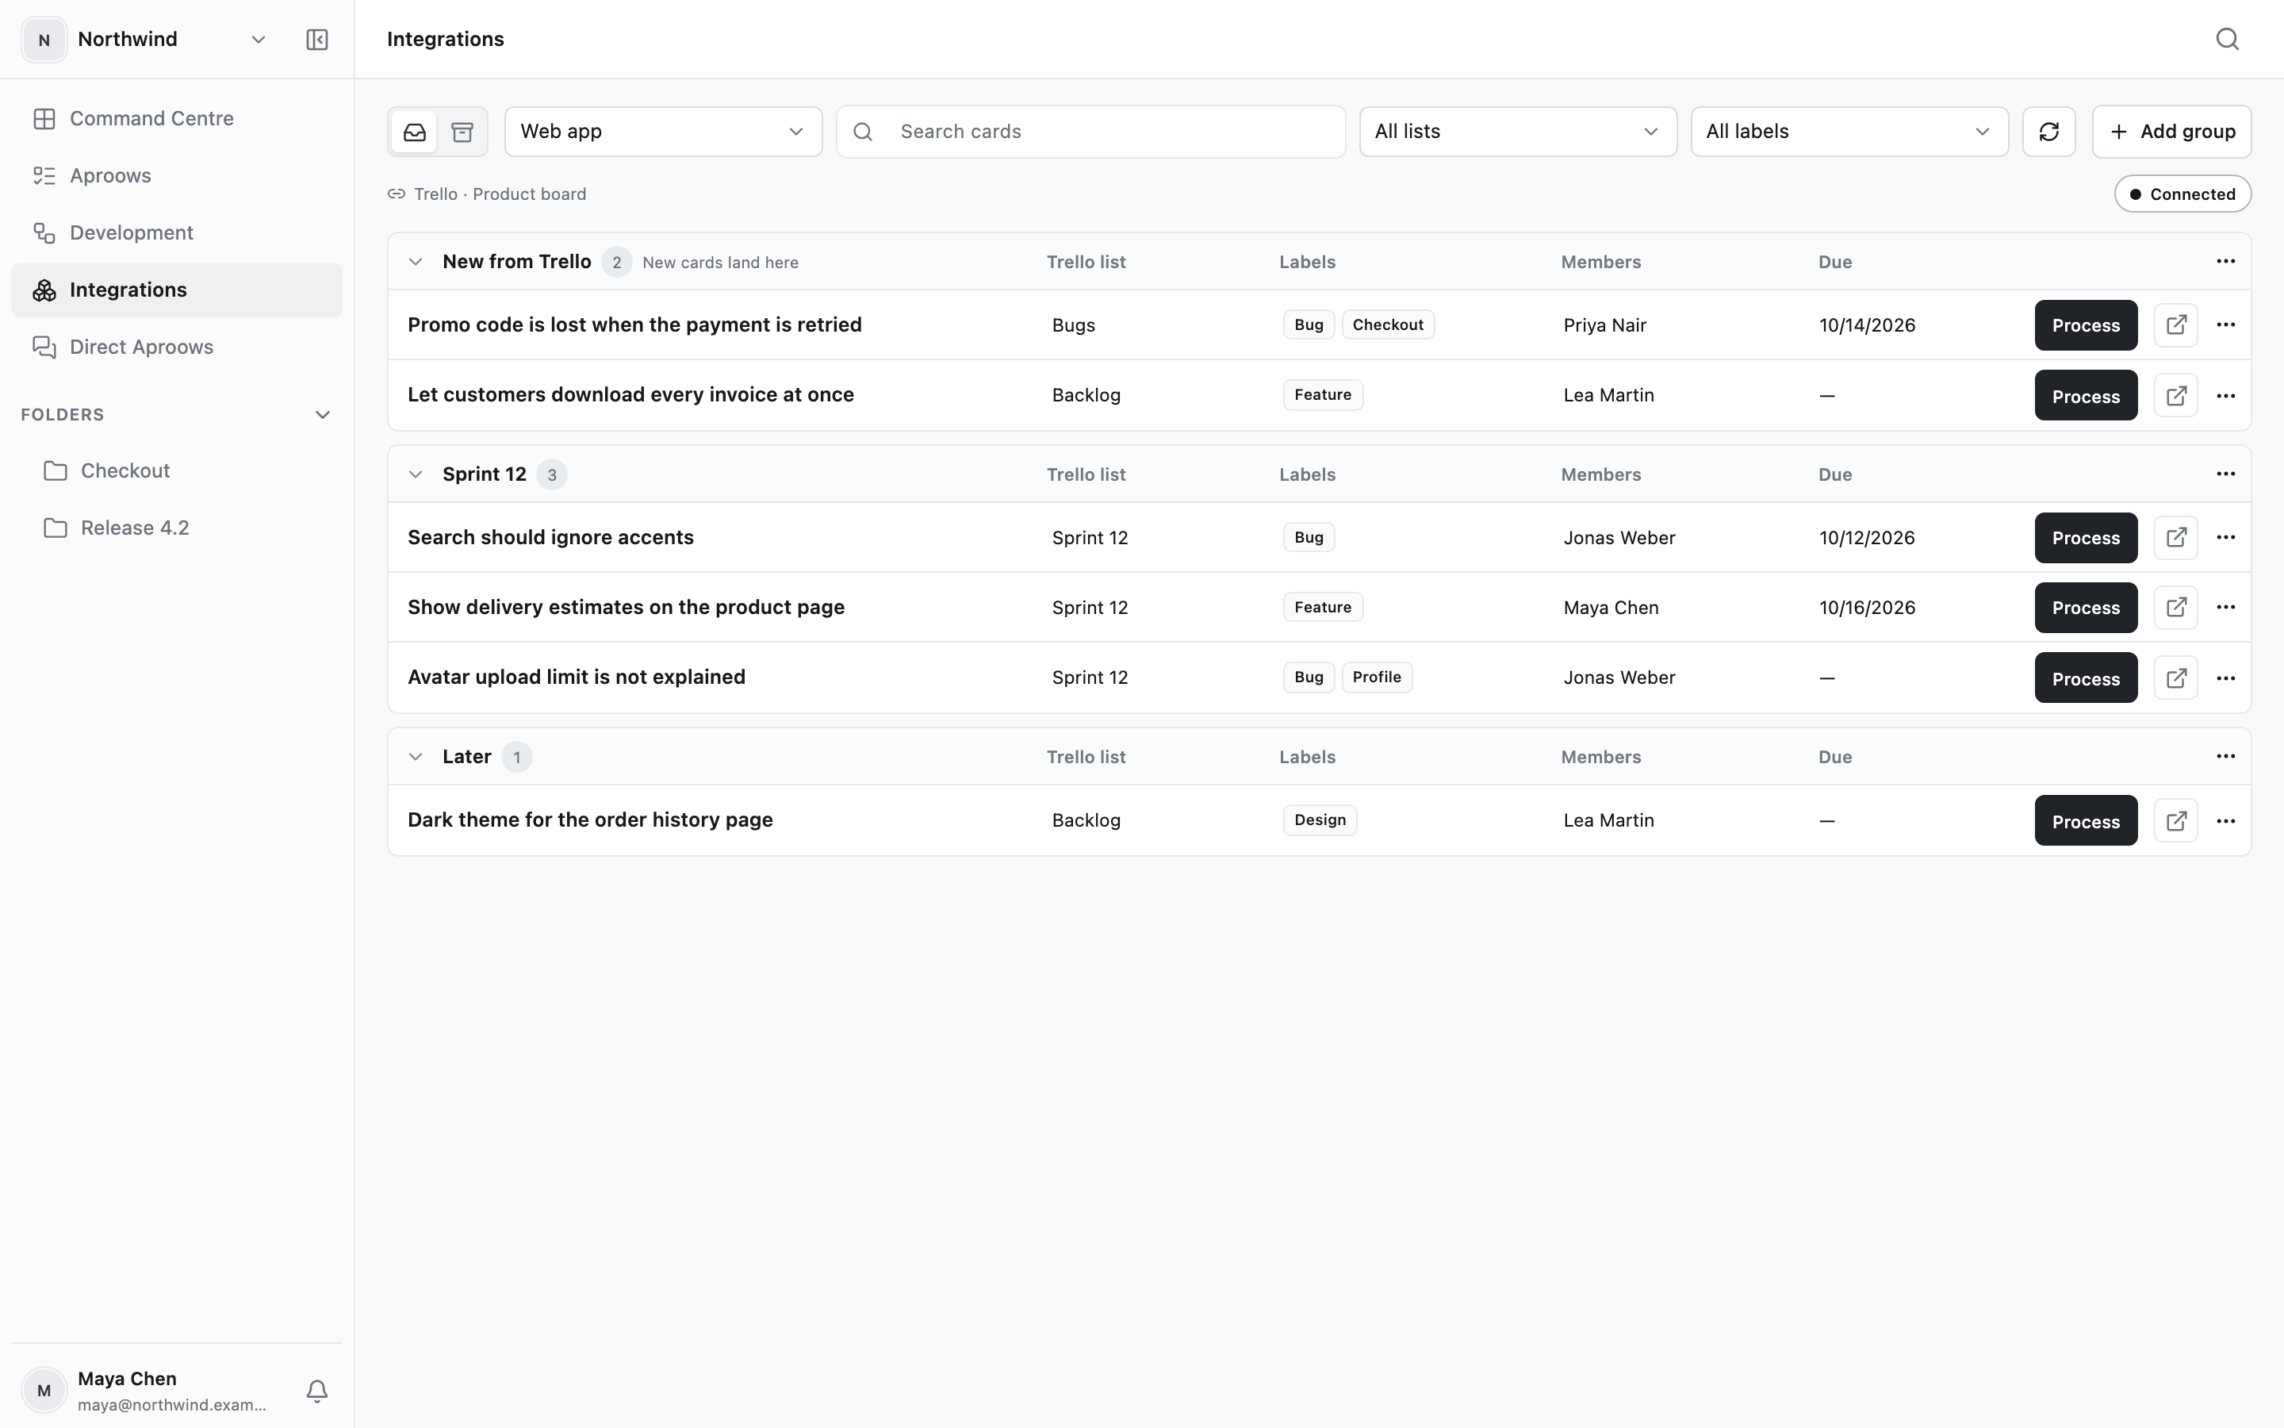Open Direct Aproows
Image resolution: width=2284 pixels, height=1428 pixels.
pyautogui.click(x=177, y=347)
